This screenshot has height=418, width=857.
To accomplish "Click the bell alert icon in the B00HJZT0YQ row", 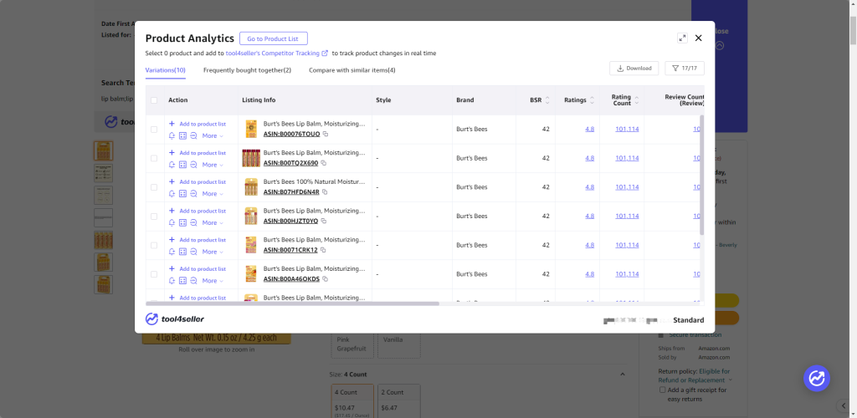I will pos(172,222).
